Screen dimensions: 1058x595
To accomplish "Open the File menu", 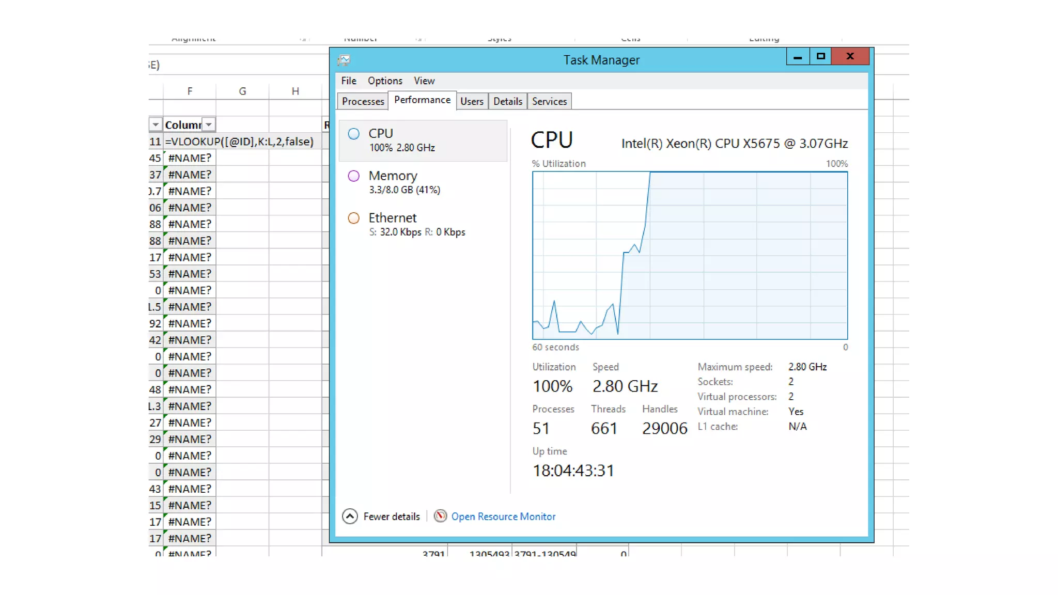I will coord(349,81).
